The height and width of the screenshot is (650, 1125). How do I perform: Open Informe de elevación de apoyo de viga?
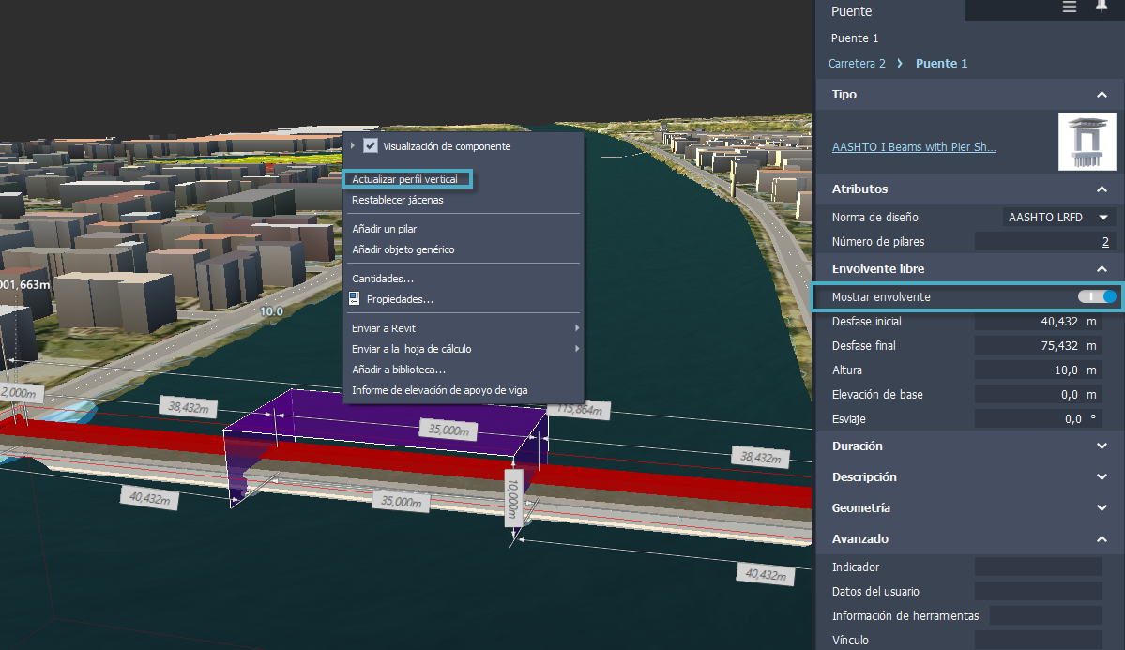coord(439,390)
